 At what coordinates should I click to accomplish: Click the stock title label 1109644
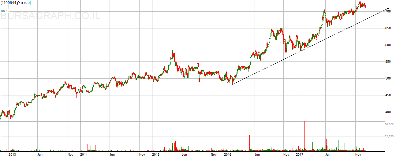16,3
